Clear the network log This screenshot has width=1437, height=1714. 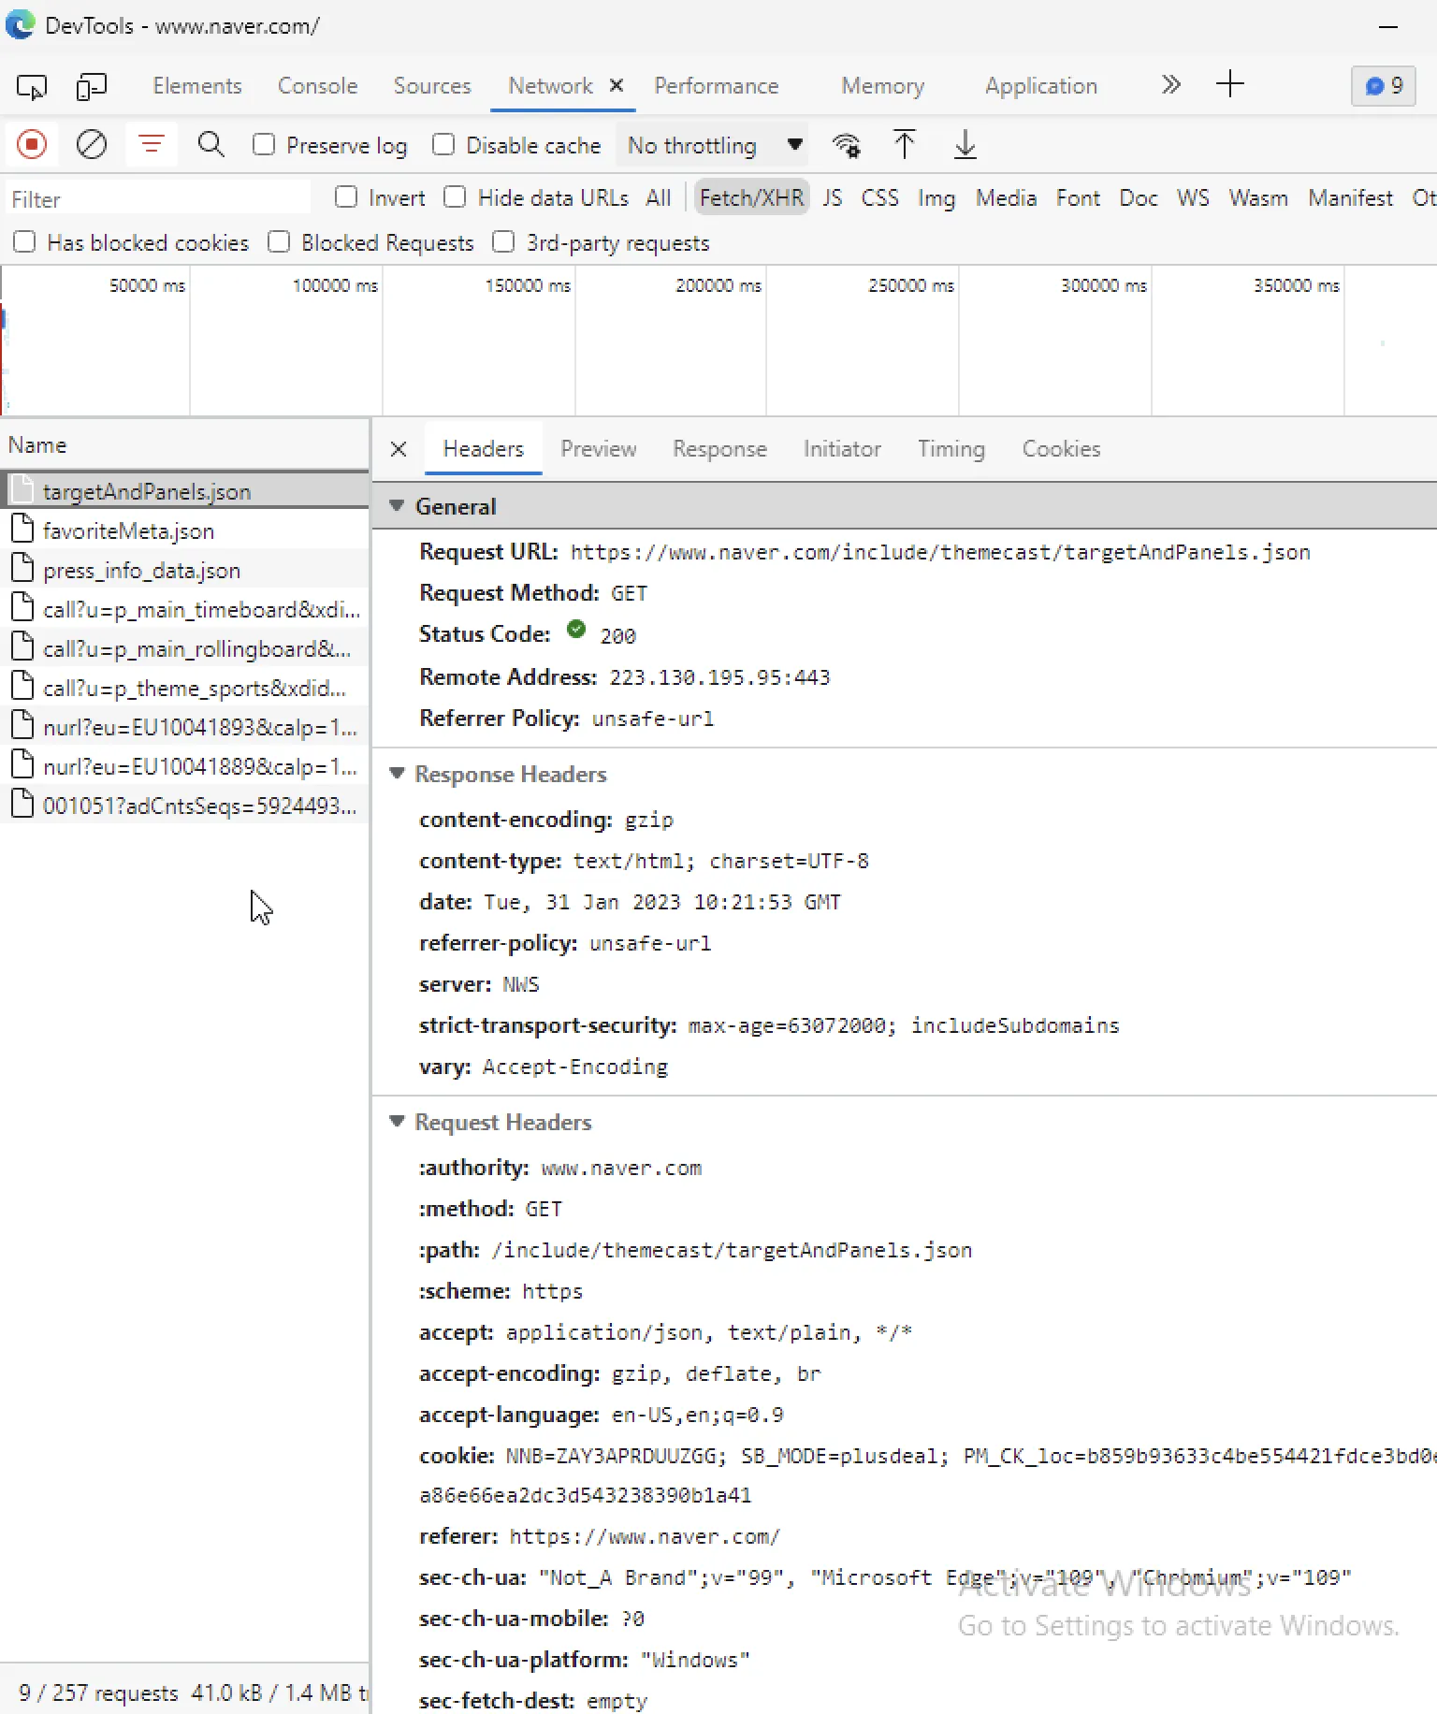(x=92, y=145)
